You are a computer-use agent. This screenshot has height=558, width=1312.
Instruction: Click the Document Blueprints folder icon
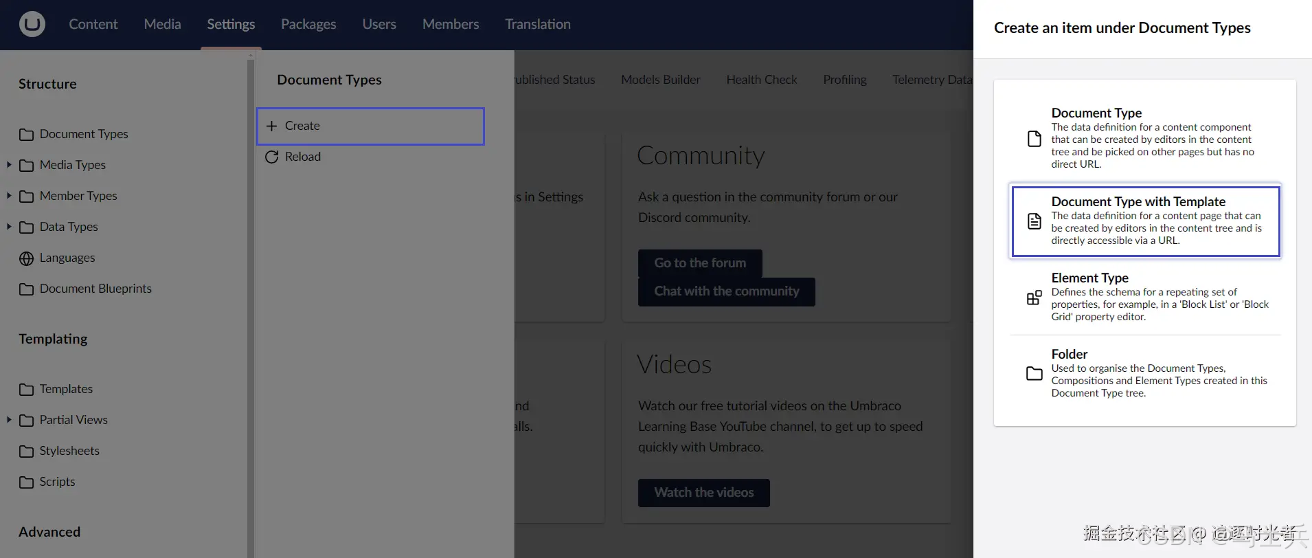tap(26, 289)
